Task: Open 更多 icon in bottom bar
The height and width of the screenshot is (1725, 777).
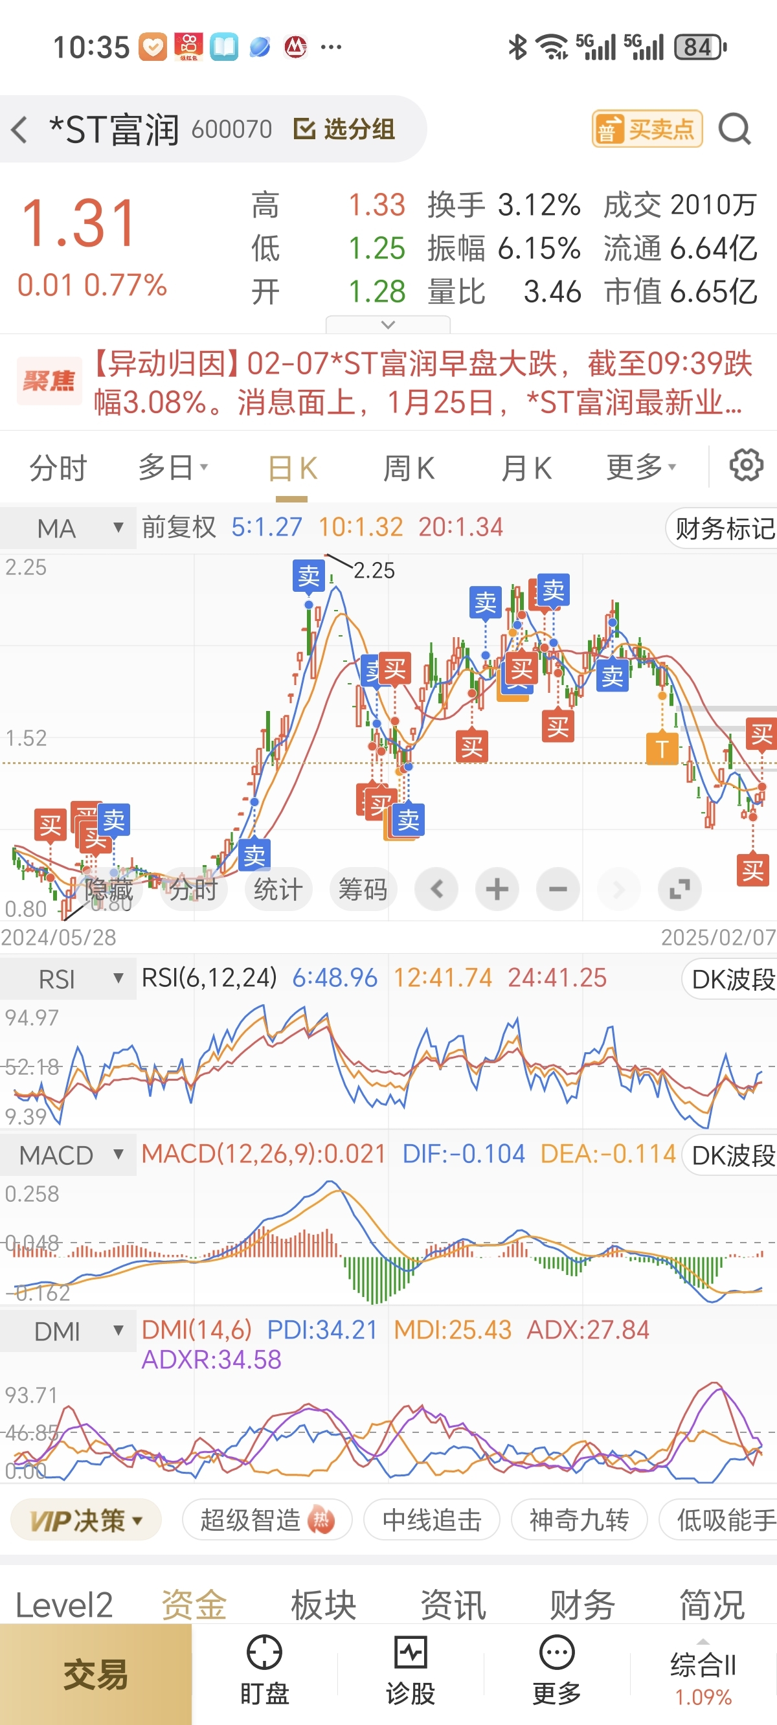Action: 557,1671
